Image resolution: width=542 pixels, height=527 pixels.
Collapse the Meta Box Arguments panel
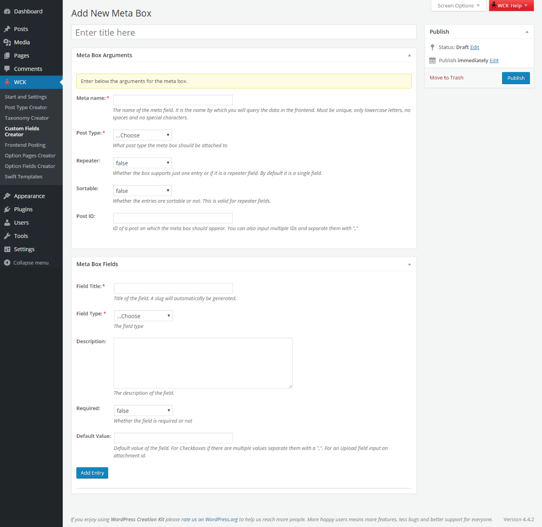(x=409, y=55)
